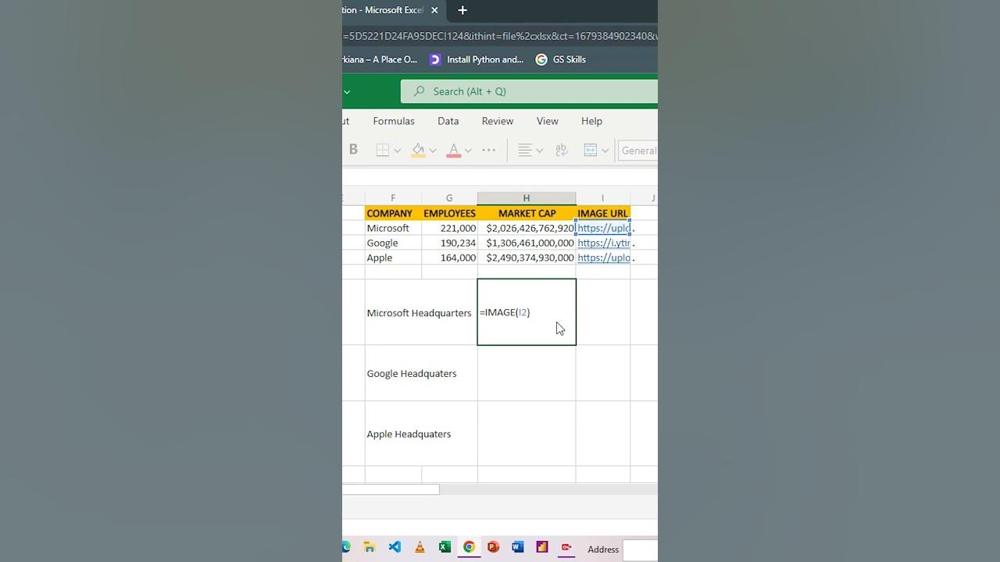Image resolution: width=1000 pixels, height=562 pixels.
Task: Click the EMPLOYEES header cell
Action: [x=449, y=213]
